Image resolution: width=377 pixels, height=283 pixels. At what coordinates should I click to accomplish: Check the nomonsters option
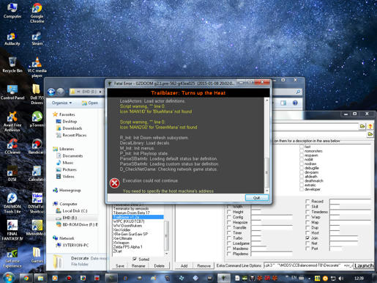(x=302, y=151)
